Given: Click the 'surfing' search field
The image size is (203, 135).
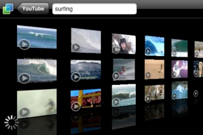Looking at the screenshot, I should pos(94,9).
